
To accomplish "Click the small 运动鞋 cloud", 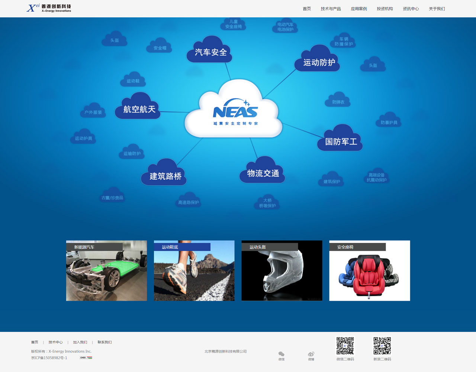I will 133,79.
